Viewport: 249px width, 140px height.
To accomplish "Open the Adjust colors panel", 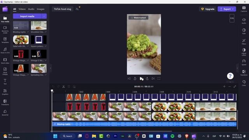I will [x=244, y=52].
